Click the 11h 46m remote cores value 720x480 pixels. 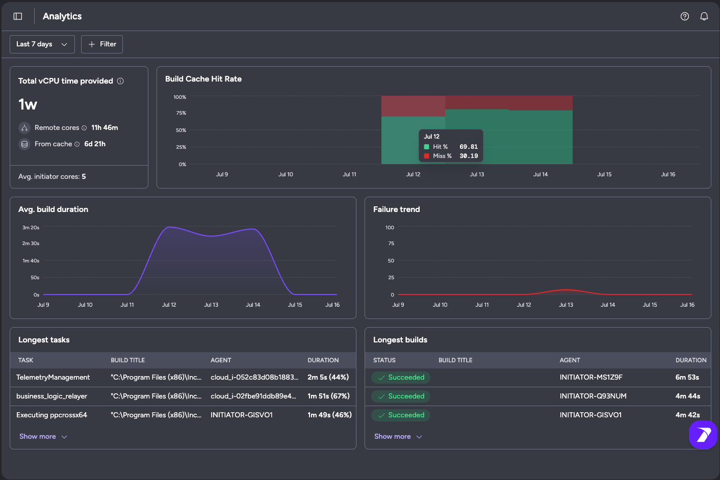click(x=105, y=128)
